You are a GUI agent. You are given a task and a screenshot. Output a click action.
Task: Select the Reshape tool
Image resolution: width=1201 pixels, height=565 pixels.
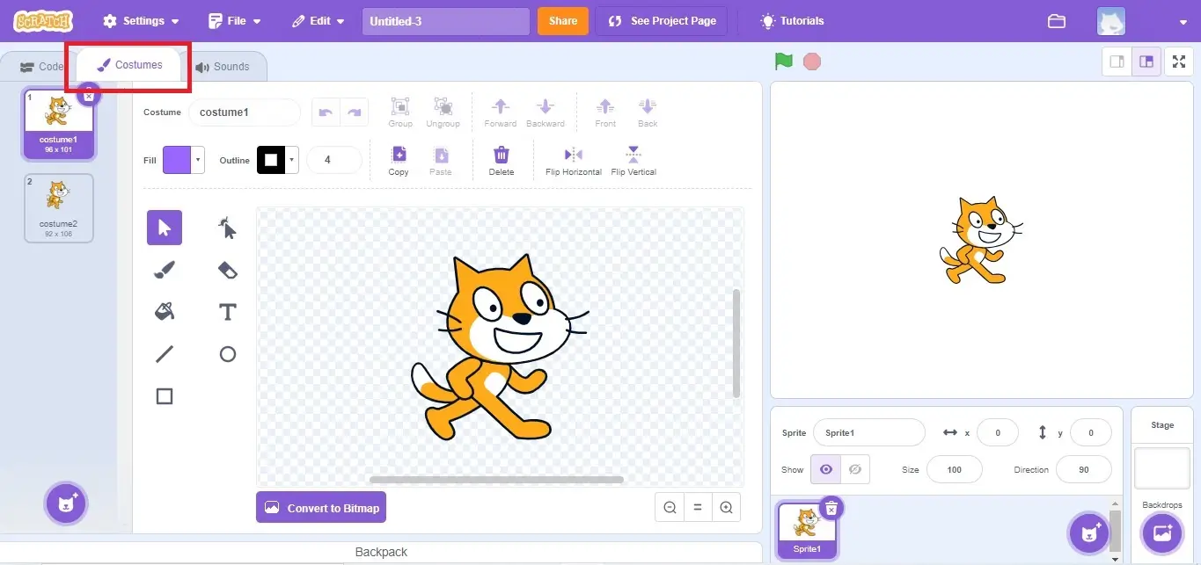click(x=228, y=228)
